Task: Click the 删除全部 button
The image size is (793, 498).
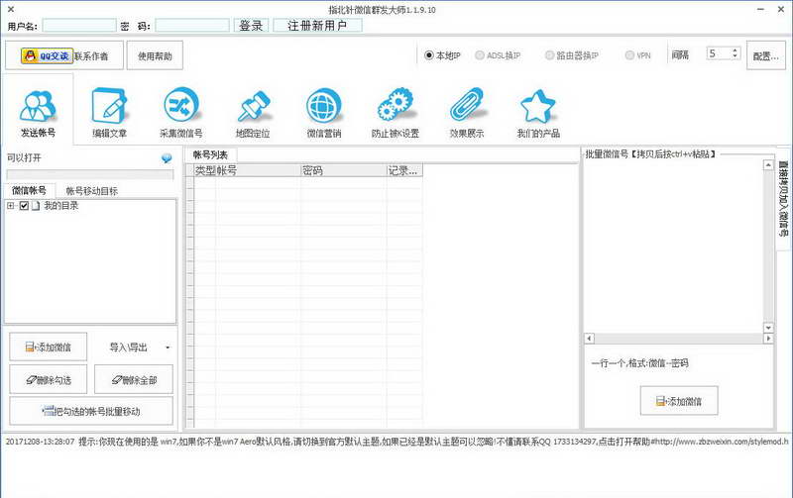Action: click(x=134, y=379)
